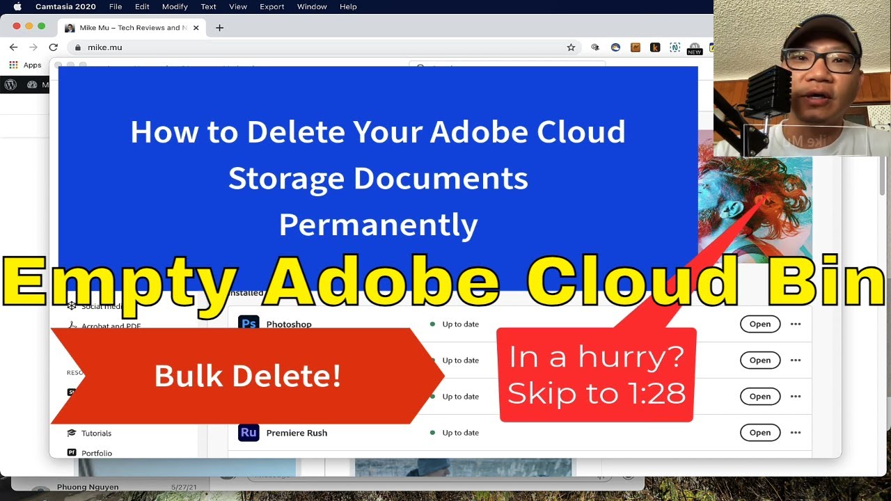Click the black 'k' extension icon
The height and width of the screenshot is (501, 891).
point(655,47)
